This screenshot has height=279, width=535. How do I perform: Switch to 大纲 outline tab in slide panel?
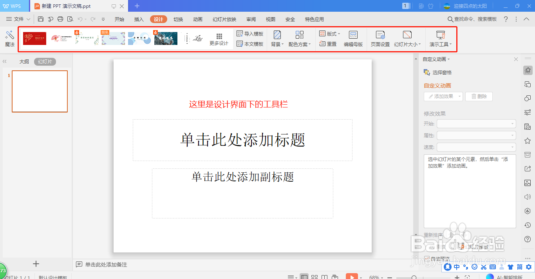[x=24, y=62]
